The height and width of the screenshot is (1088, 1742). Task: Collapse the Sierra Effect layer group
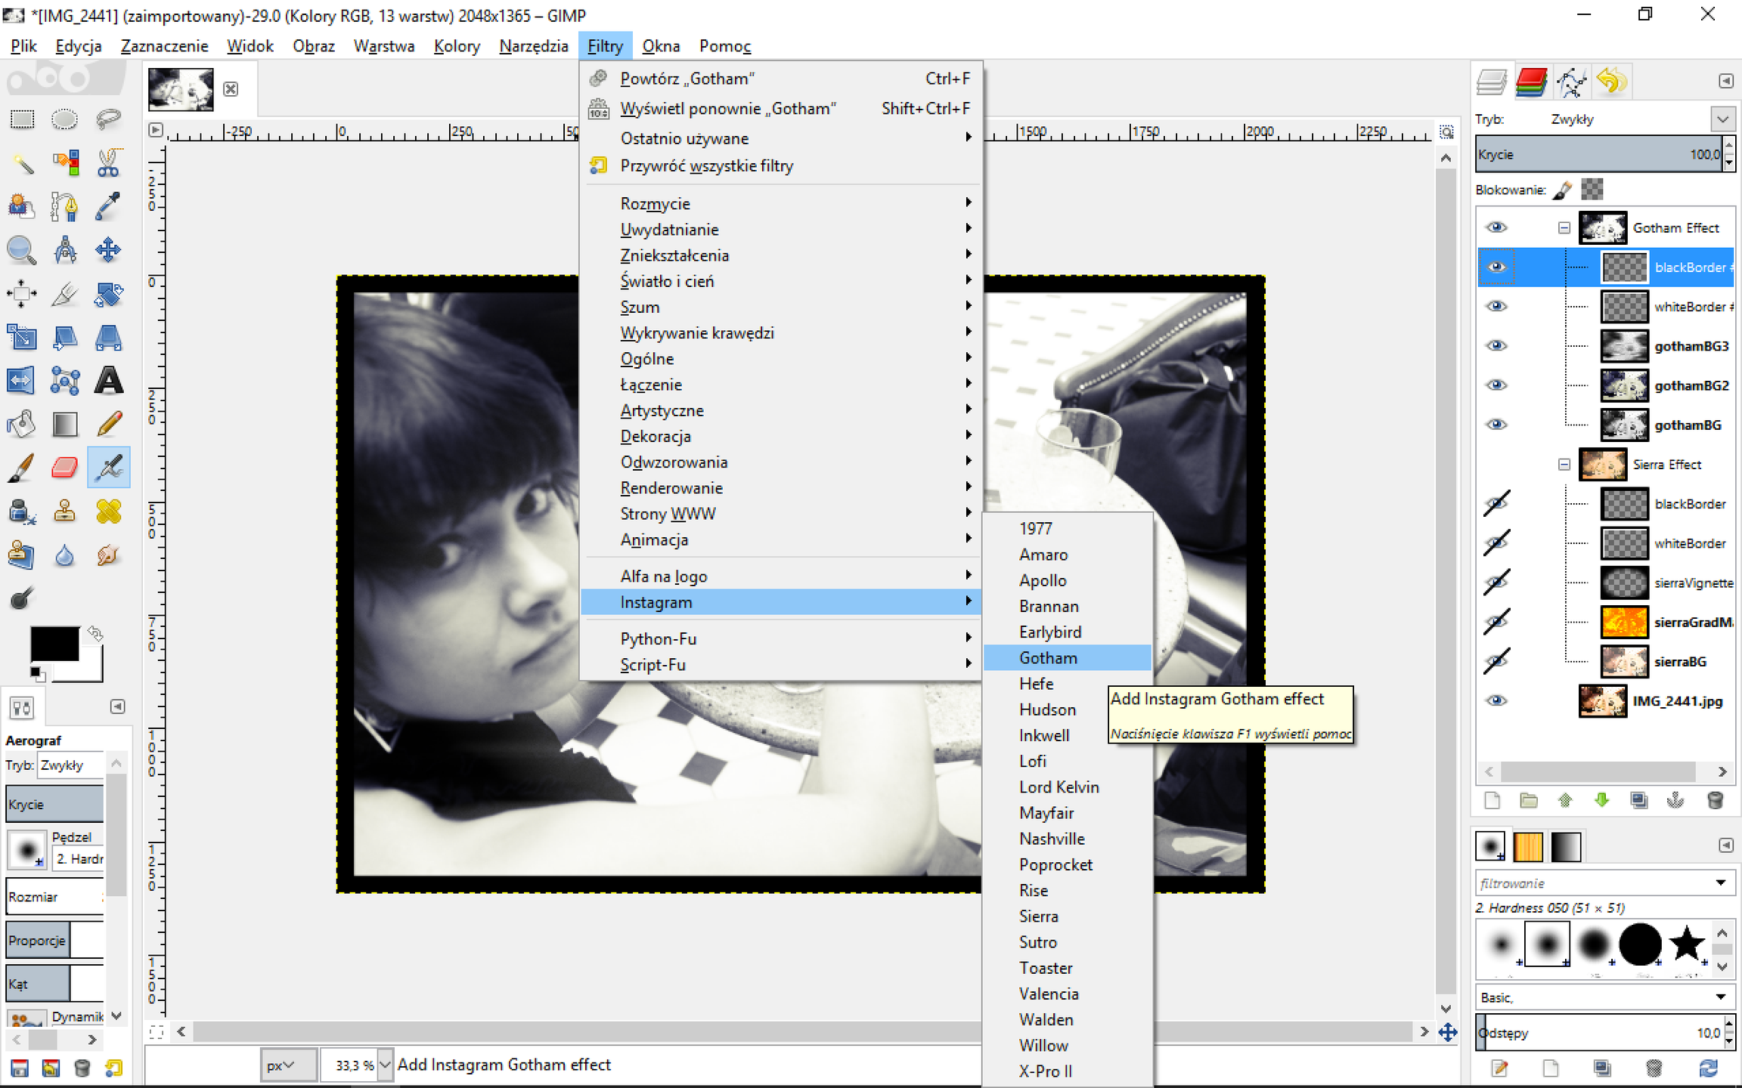point(1564,464)
